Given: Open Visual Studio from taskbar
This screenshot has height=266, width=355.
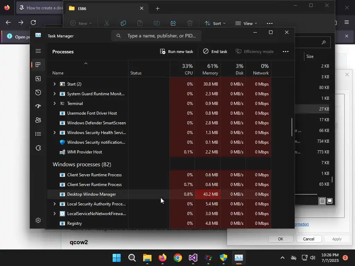Looking at the screenshot, I should (193, 258).
